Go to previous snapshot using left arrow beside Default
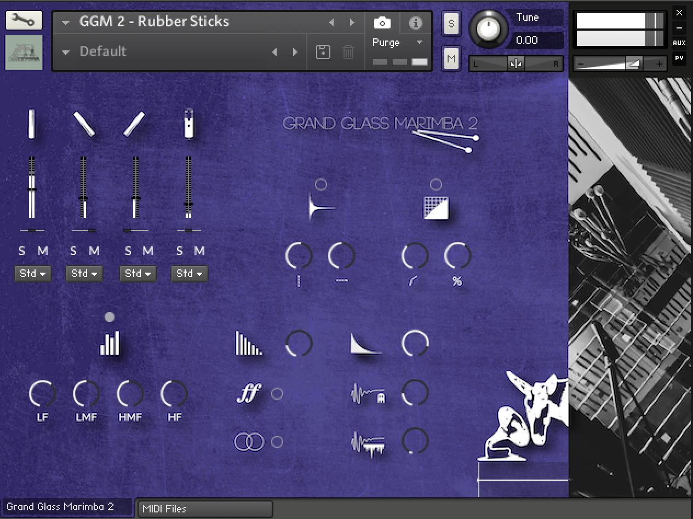The width and height of the screenshot is (693, 519). (274, 52)
